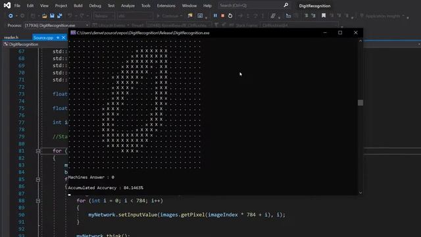Image resolution: width=421 pixels, height=237 pixels.
Task: Click the Accumulated Accuracy text in console
Action: tap(105, 188)
